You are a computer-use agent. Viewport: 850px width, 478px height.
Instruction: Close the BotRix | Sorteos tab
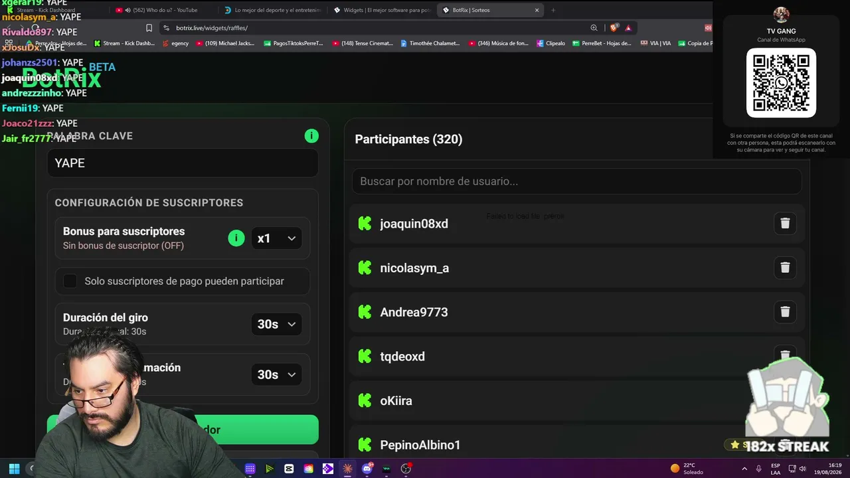pyautogui.click(x=537, y=10)
